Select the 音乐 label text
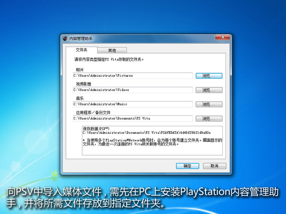Image resolution: width=286 pixels, height=214 pixels. [80, 98]
